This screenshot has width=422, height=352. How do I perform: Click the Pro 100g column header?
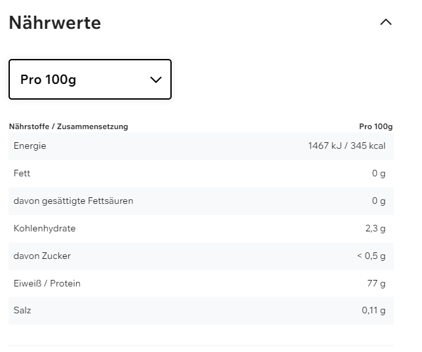(x=375, y=127)
